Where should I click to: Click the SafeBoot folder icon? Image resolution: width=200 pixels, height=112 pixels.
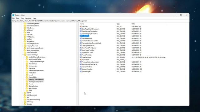[25, 30]
